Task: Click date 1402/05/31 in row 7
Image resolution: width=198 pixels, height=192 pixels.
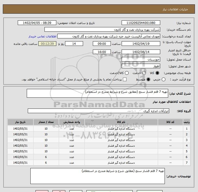Action: [20, 163]
